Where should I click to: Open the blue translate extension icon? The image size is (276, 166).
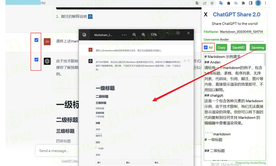pyautogui.click(x=221, y=3)
